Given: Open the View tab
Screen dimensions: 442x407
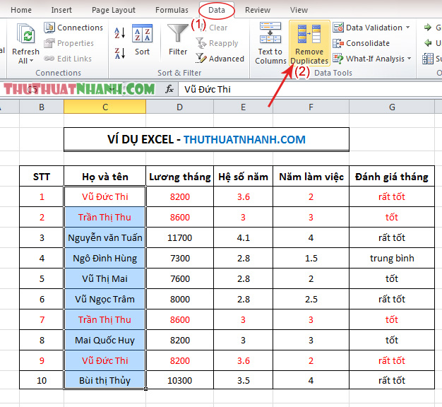Looking at the screenshot, I should coord(299,10).
